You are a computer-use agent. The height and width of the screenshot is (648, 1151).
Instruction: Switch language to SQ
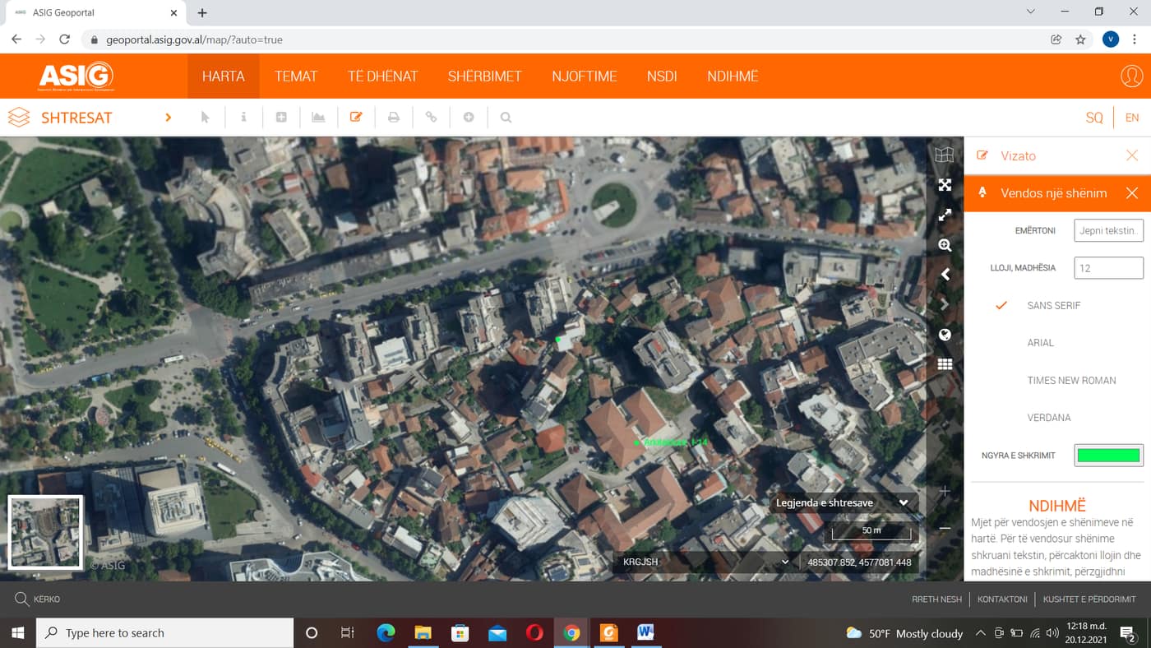pyautogui.click(x=1094, y=118)
